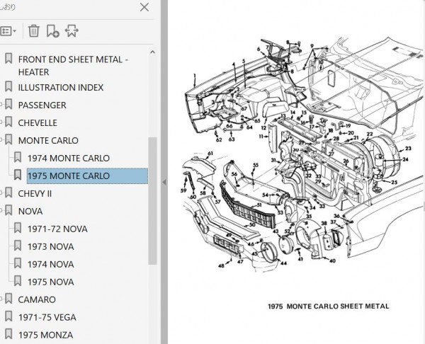This screenshot has height=344, width=425.
Task: Click the bookmarks panel vertical scrollbar thumb
Action: coord(153,201)
